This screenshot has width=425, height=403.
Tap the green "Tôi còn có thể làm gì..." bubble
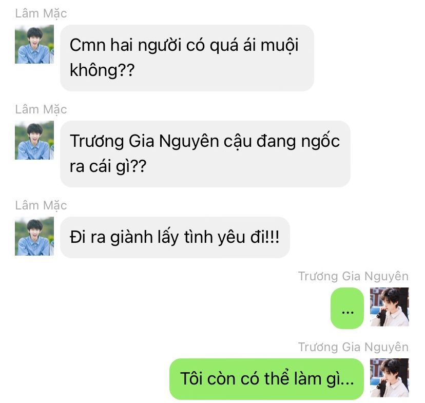point(266,379)
